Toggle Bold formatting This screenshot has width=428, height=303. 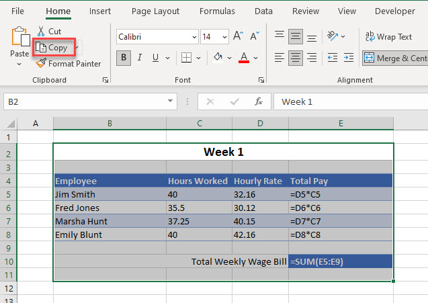click(123, 58)
